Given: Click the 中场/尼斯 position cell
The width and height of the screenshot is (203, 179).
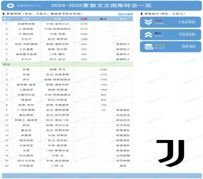Looking at the screenshot, I should pyautogui.click(x=57, y=34).
